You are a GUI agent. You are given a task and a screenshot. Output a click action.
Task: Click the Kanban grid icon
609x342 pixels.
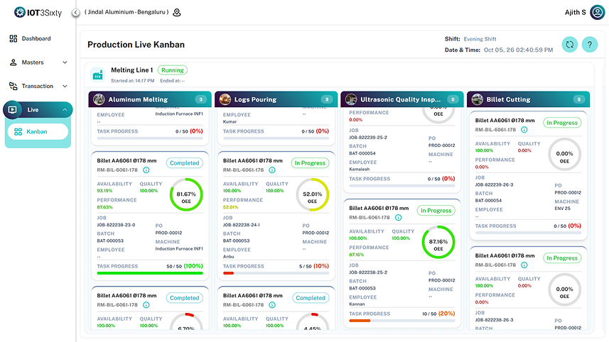(18, 132)
